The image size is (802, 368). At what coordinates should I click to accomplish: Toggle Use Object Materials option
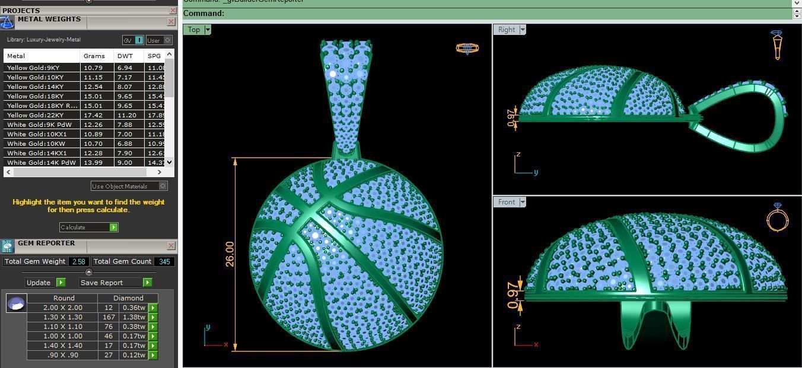click(129, 186)
